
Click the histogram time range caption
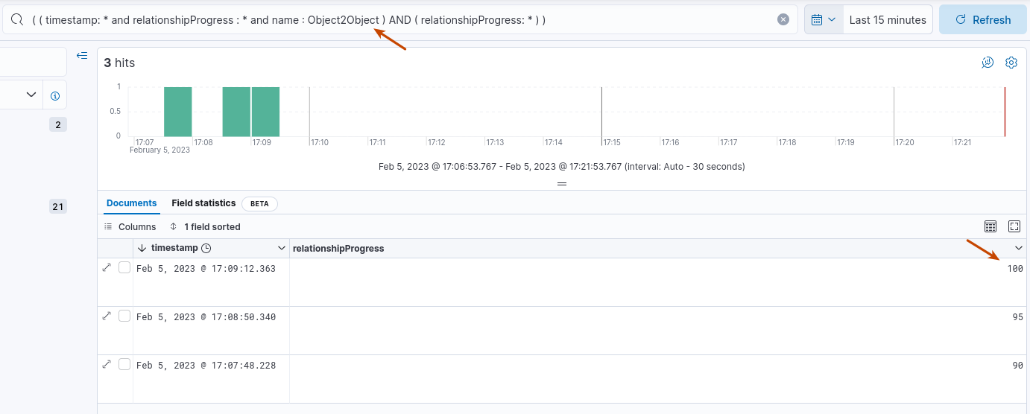click(x=562, y=167)
